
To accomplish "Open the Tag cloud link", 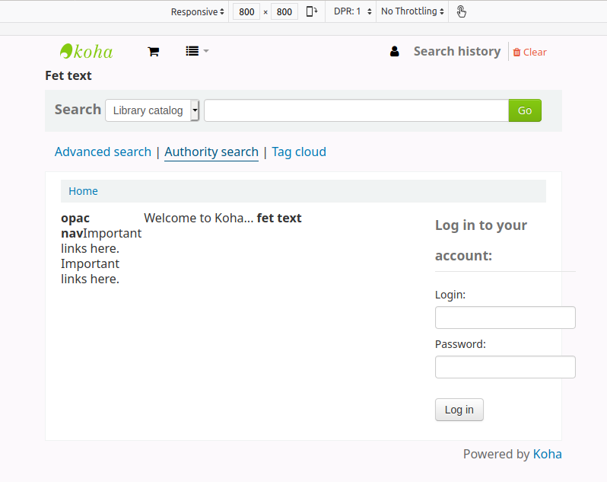I will point(298,152).
